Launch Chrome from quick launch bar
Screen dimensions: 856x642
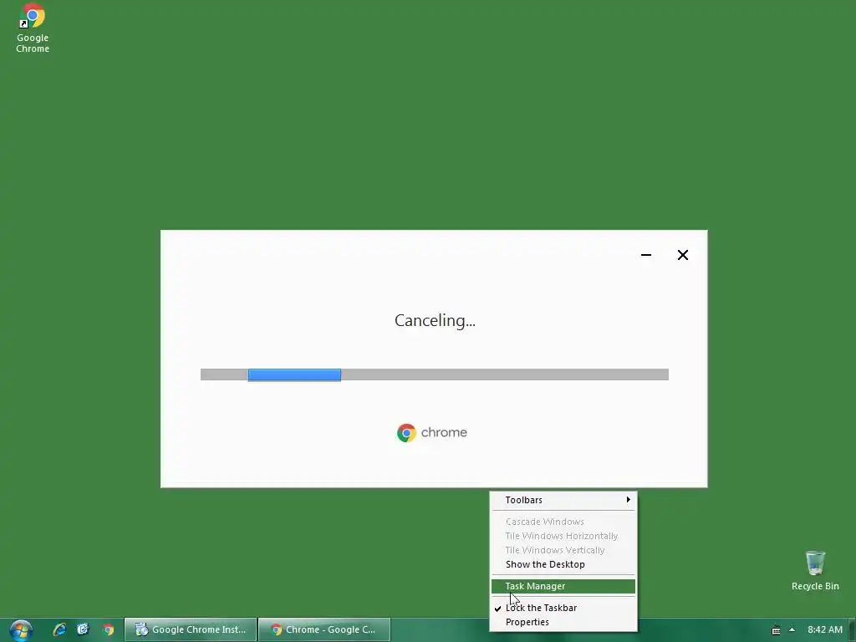109,629
